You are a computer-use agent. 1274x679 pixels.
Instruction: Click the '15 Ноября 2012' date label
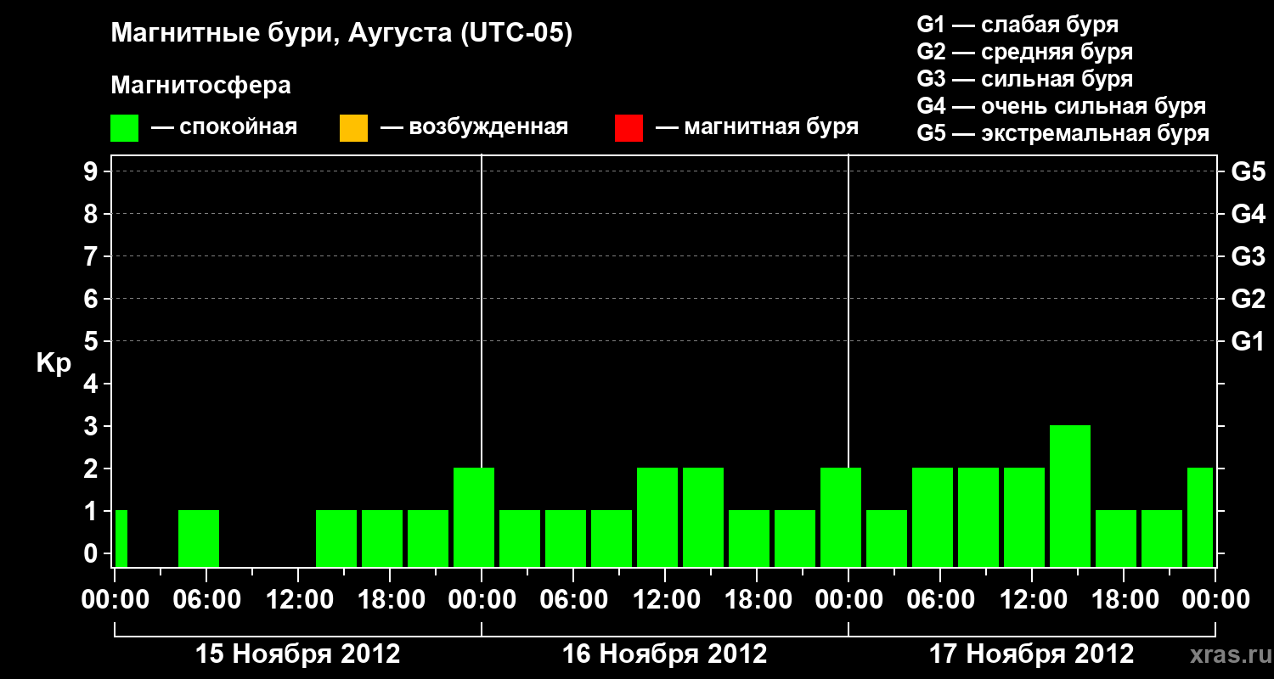298,654
